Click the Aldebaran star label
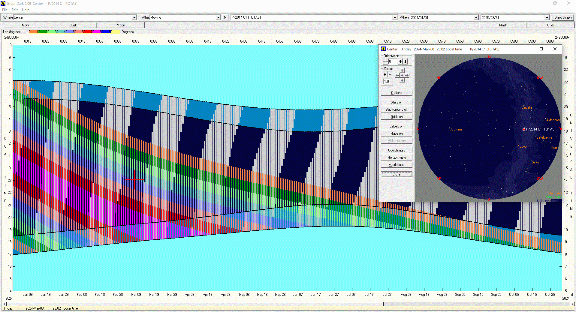 [x=553, y=120]
